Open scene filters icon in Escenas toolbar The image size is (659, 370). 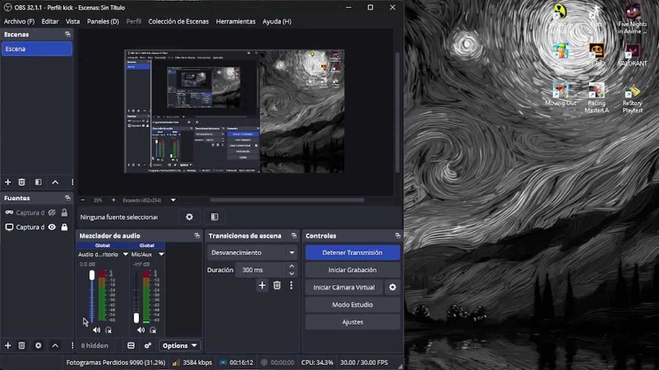coord(38,182)
